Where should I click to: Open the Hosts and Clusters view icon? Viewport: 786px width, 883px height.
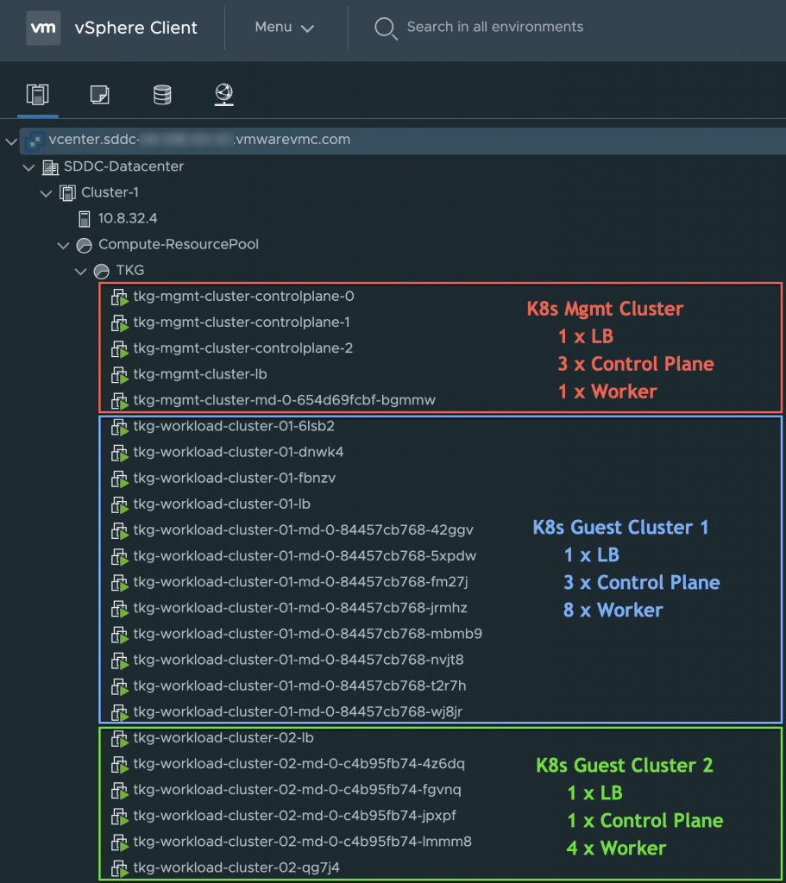coord(37,95)
